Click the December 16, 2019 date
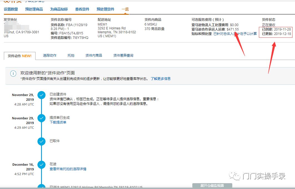Viewport: 295px width, 189px height. 23,167
